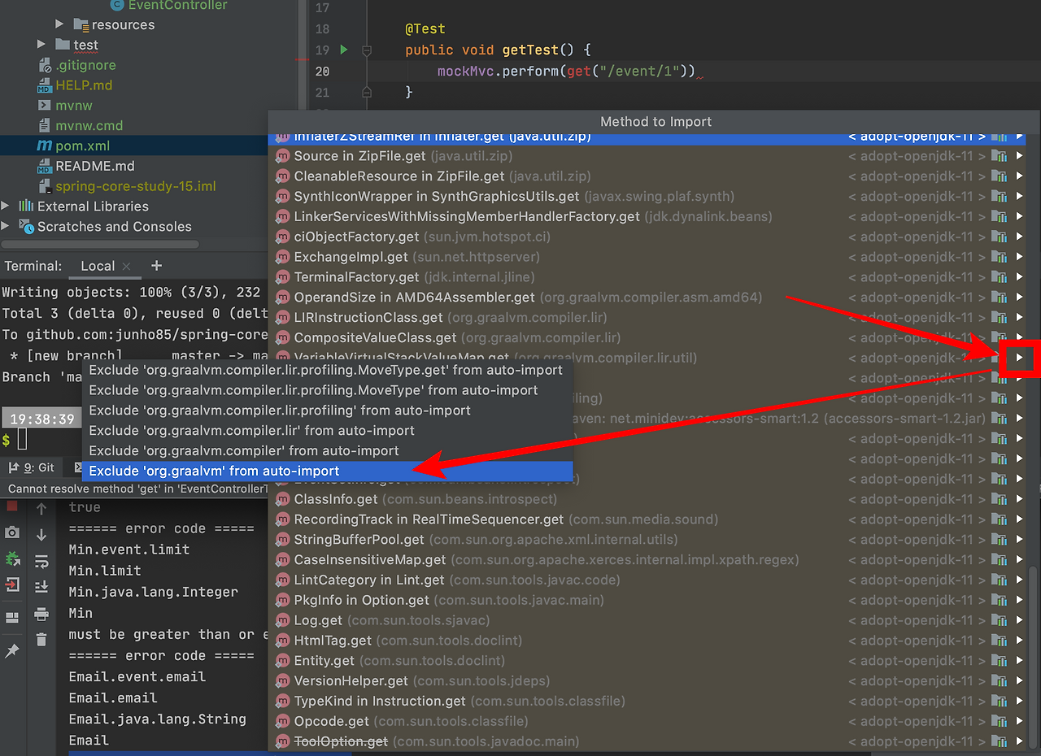The height and width of the screenshot is (756, 1041).
Task: Open a new terminal session with the plus
Action: (x=155, y=266)
